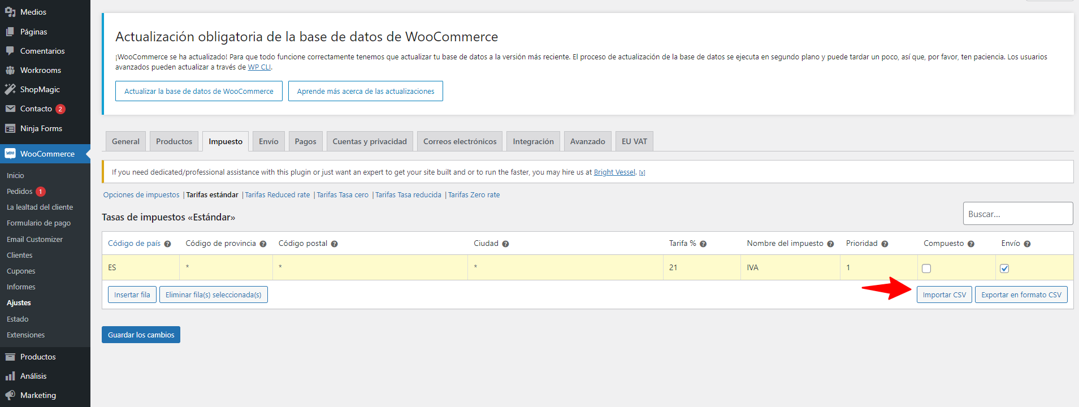1079x407 pixels.
Task: Sort by Código de país column header
Action: click(x=135, y=244)
